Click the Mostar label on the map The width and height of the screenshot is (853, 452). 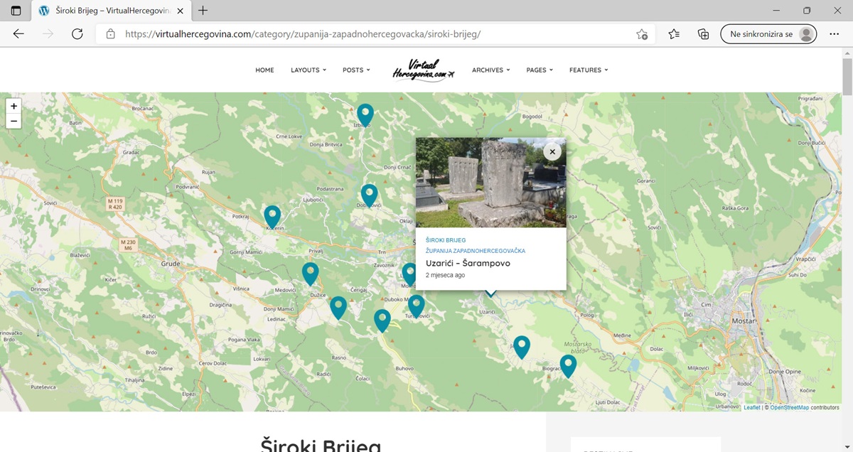(742, 321)
